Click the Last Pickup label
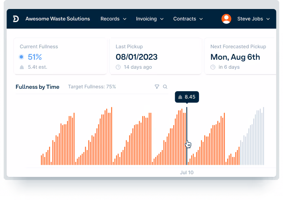 [129, 47]
